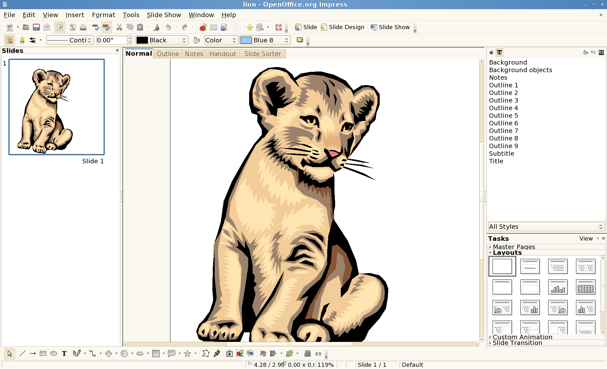The height and width of the screenshot is (369, 607).
Task: Click the Slide Design button
Action: (x=343, y=27)
